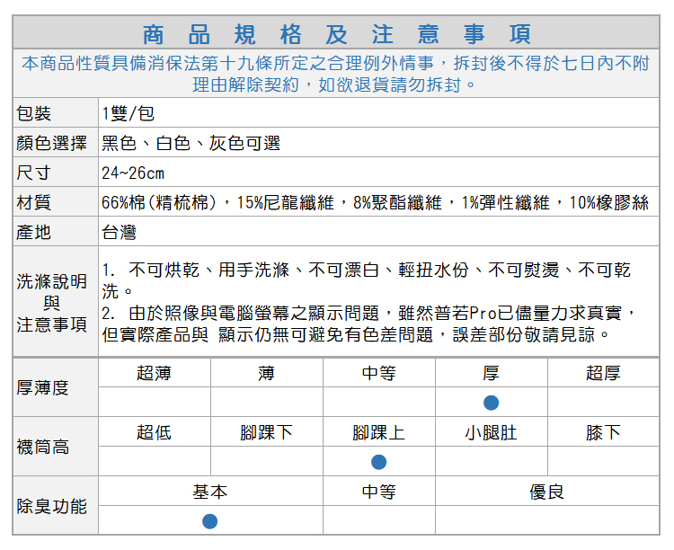Select the 24~26cm size value

(x=133, y=173)
